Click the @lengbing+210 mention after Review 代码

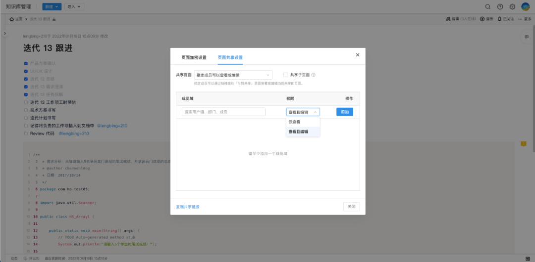[x=74, y=133]
